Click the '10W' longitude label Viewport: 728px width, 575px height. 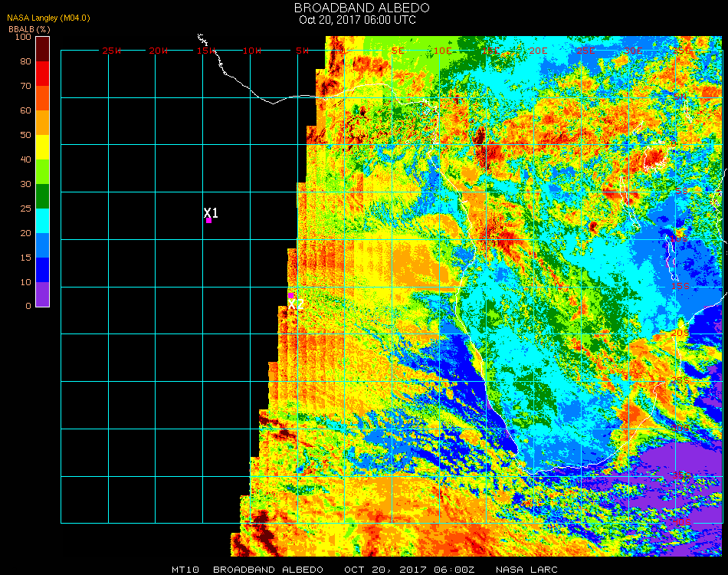coord(252,51)
